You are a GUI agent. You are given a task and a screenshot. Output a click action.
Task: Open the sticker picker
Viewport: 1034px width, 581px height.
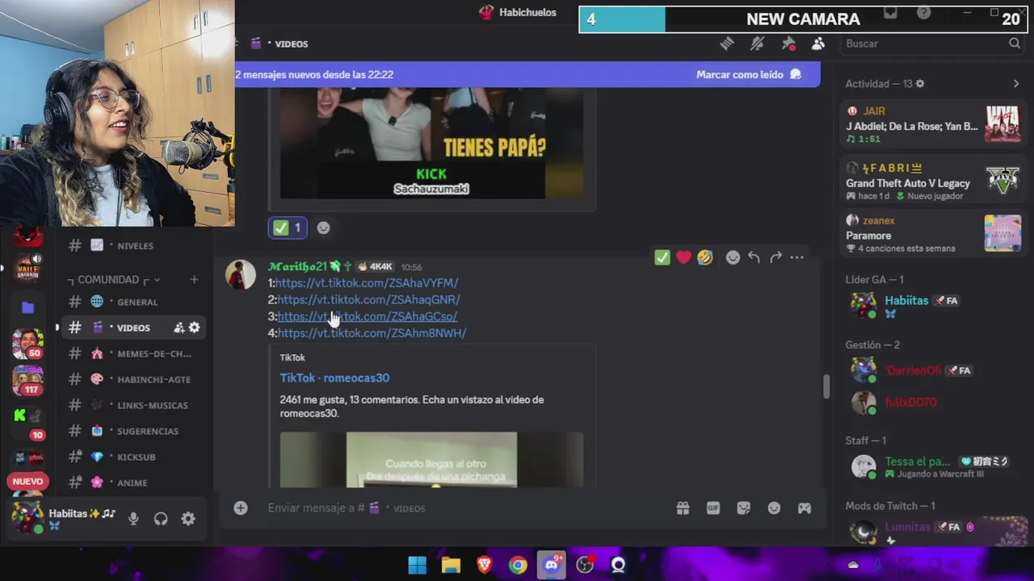[744, 508]
